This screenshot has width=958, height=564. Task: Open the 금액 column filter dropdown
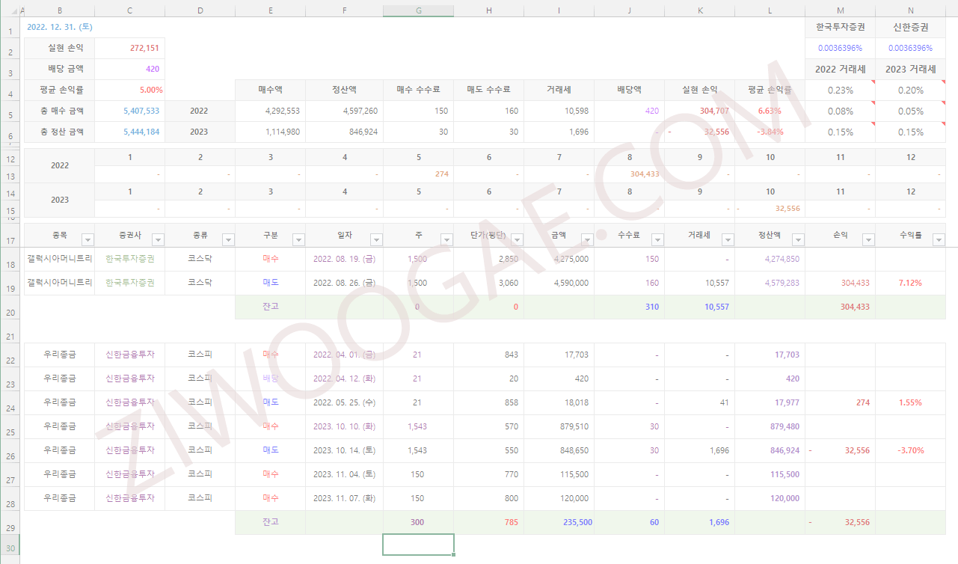pyautogui.click(x=587, y=240)
